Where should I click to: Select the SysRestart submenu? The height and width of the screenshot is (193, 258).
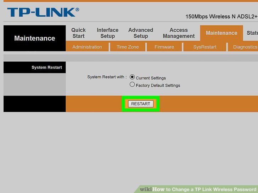point(205,47)
